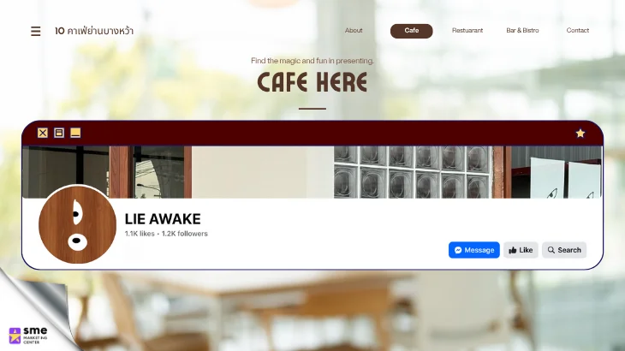The width and height of the screenshot is (625, 351).
Task: Click the X close icon in maroon bar
Action: point(43,133)
